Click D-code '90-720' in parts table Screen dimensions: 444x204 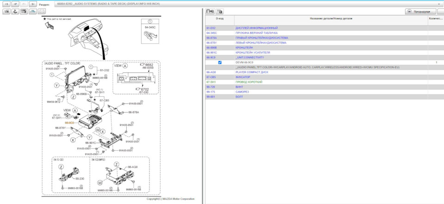(x=211, y=87)
